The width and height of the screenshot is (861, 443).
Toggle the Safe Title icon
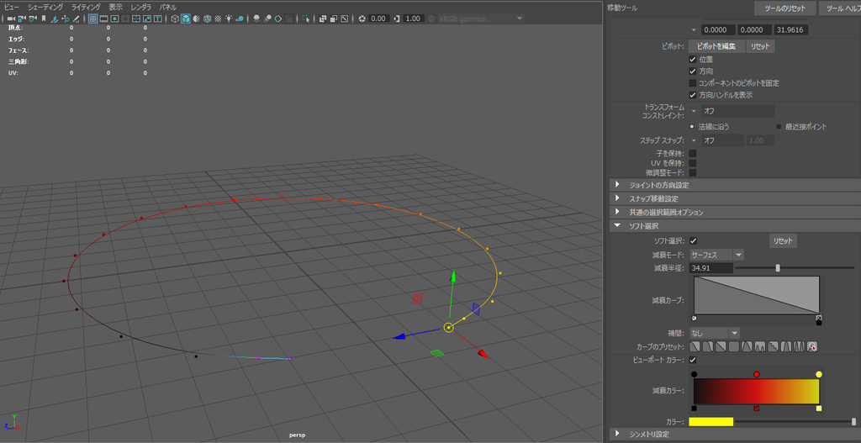tap(157, 18)
